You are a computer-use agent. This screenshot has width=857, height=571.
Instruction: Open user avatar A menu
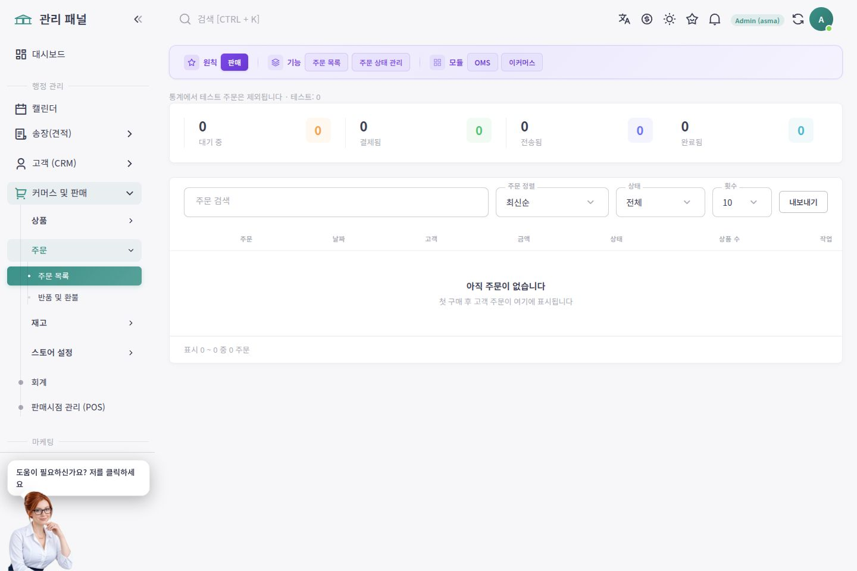tap(821, 20)
